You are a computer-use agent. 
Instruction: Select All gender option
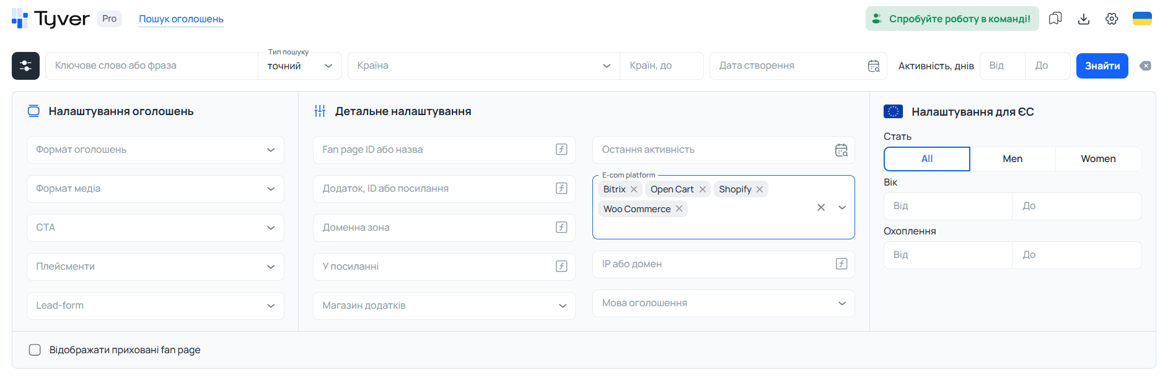(927, 159)
